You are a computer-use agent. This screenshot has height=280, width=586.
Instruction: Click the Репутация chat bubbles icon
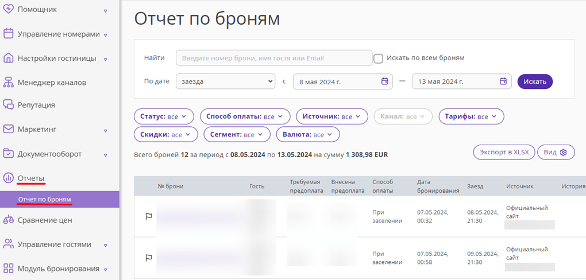coord(8,105)
